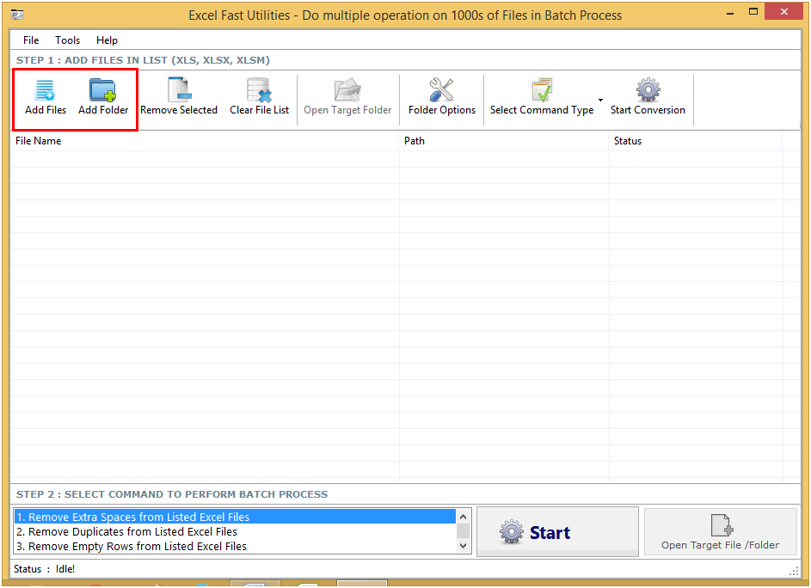Click the Add Files toolbar icon
This screenshot has height=588, width=811.
[45, 96]
